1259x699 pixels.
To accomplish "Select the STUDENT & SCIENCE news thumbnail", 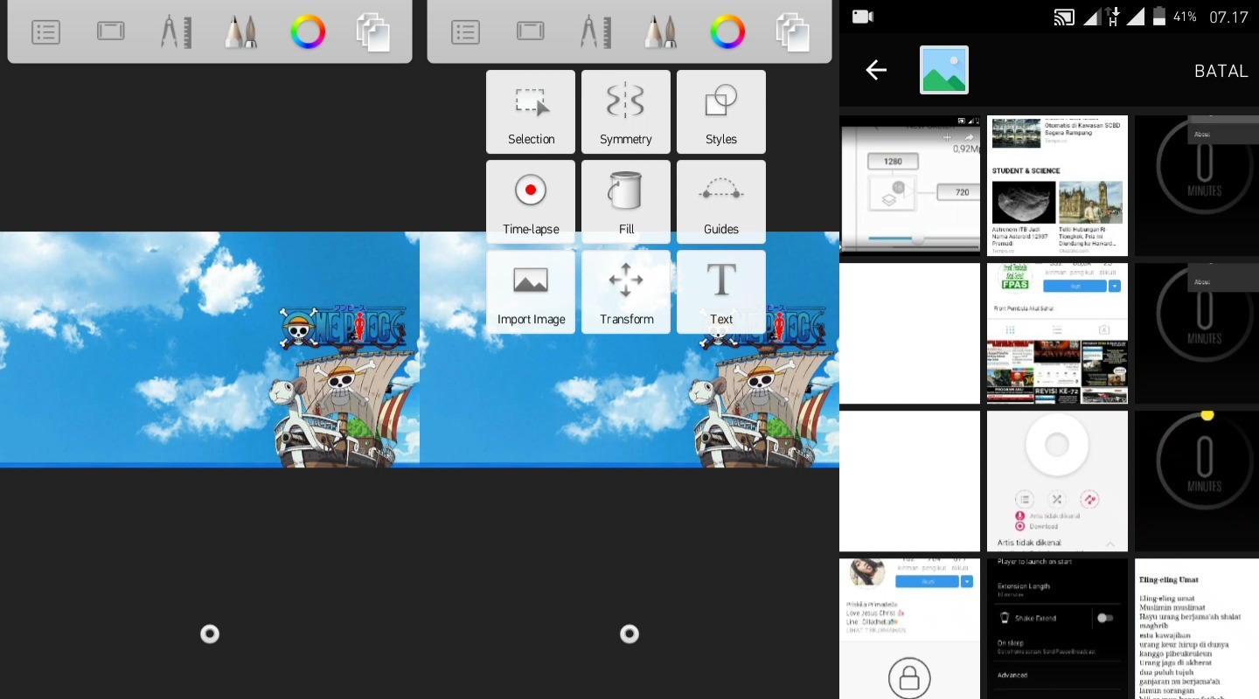I will (1057, 185).
